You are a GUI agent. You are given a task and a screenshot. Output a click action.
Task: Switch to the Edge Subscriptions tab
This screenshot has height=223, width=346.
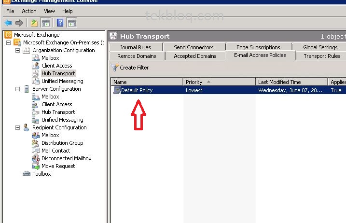coord(258,47)
